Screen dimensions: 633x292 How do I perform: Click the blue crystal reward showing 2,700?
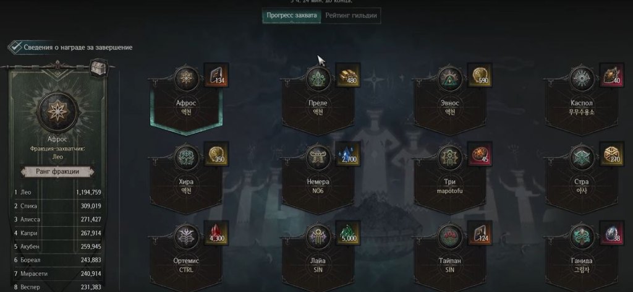click(349, 154)
